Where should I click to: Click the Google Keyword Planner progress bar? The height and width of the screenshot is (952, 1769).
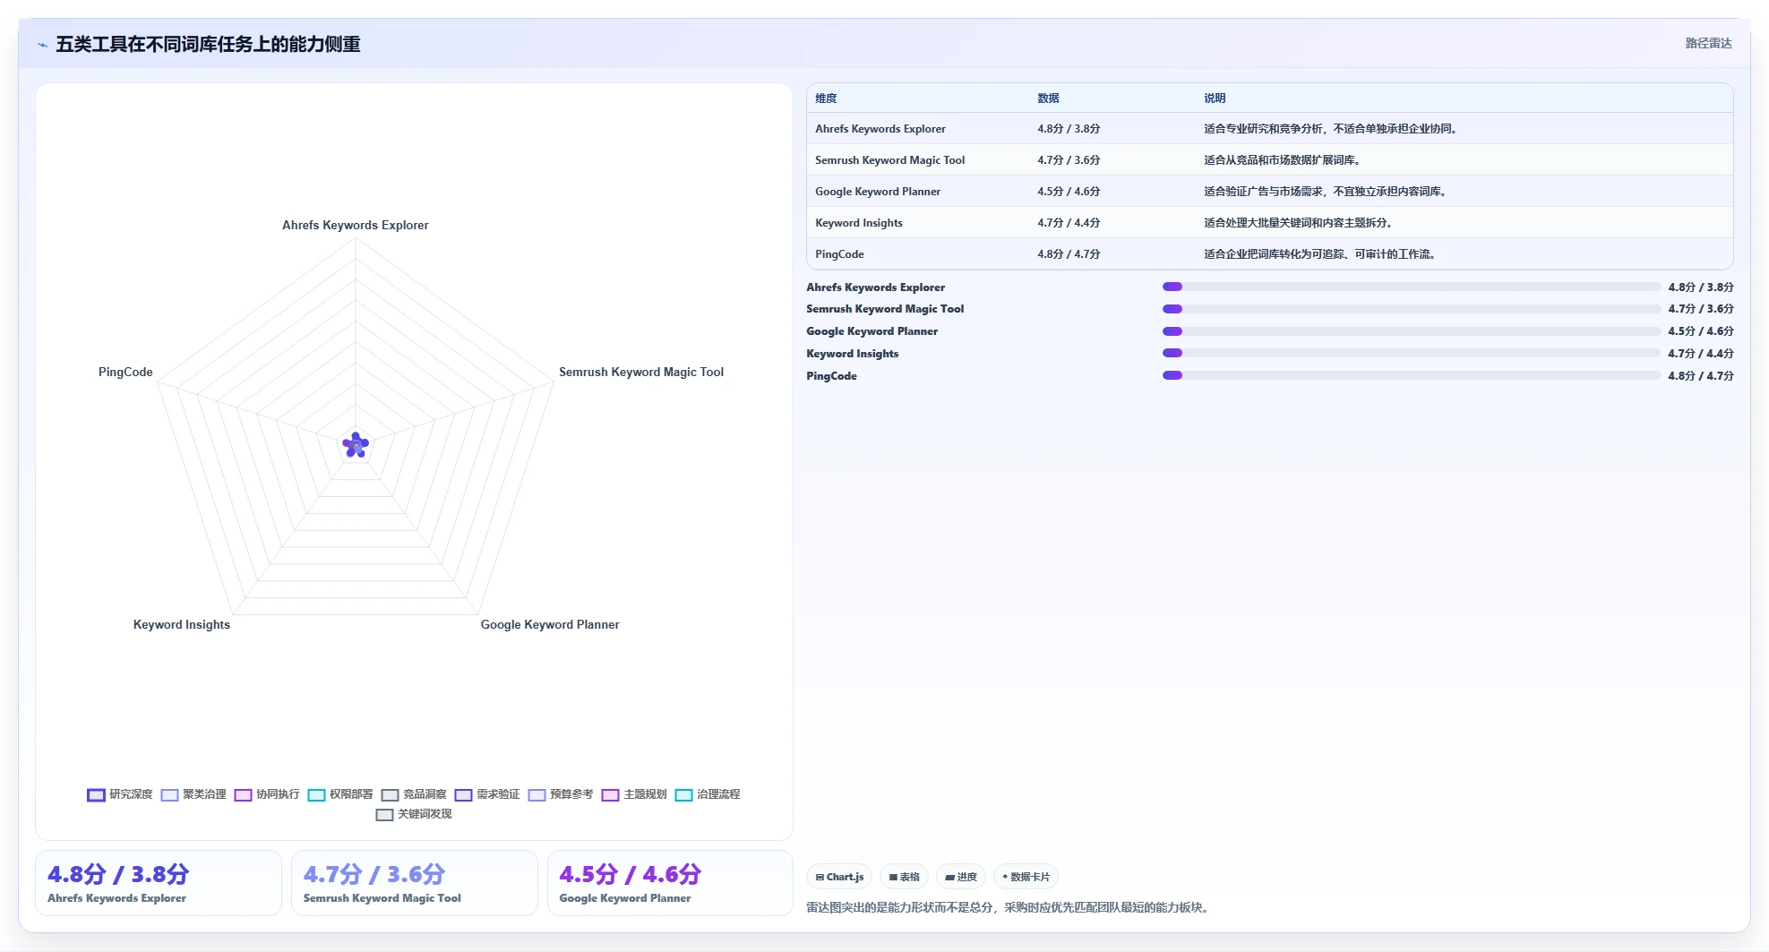(1412, 331)
